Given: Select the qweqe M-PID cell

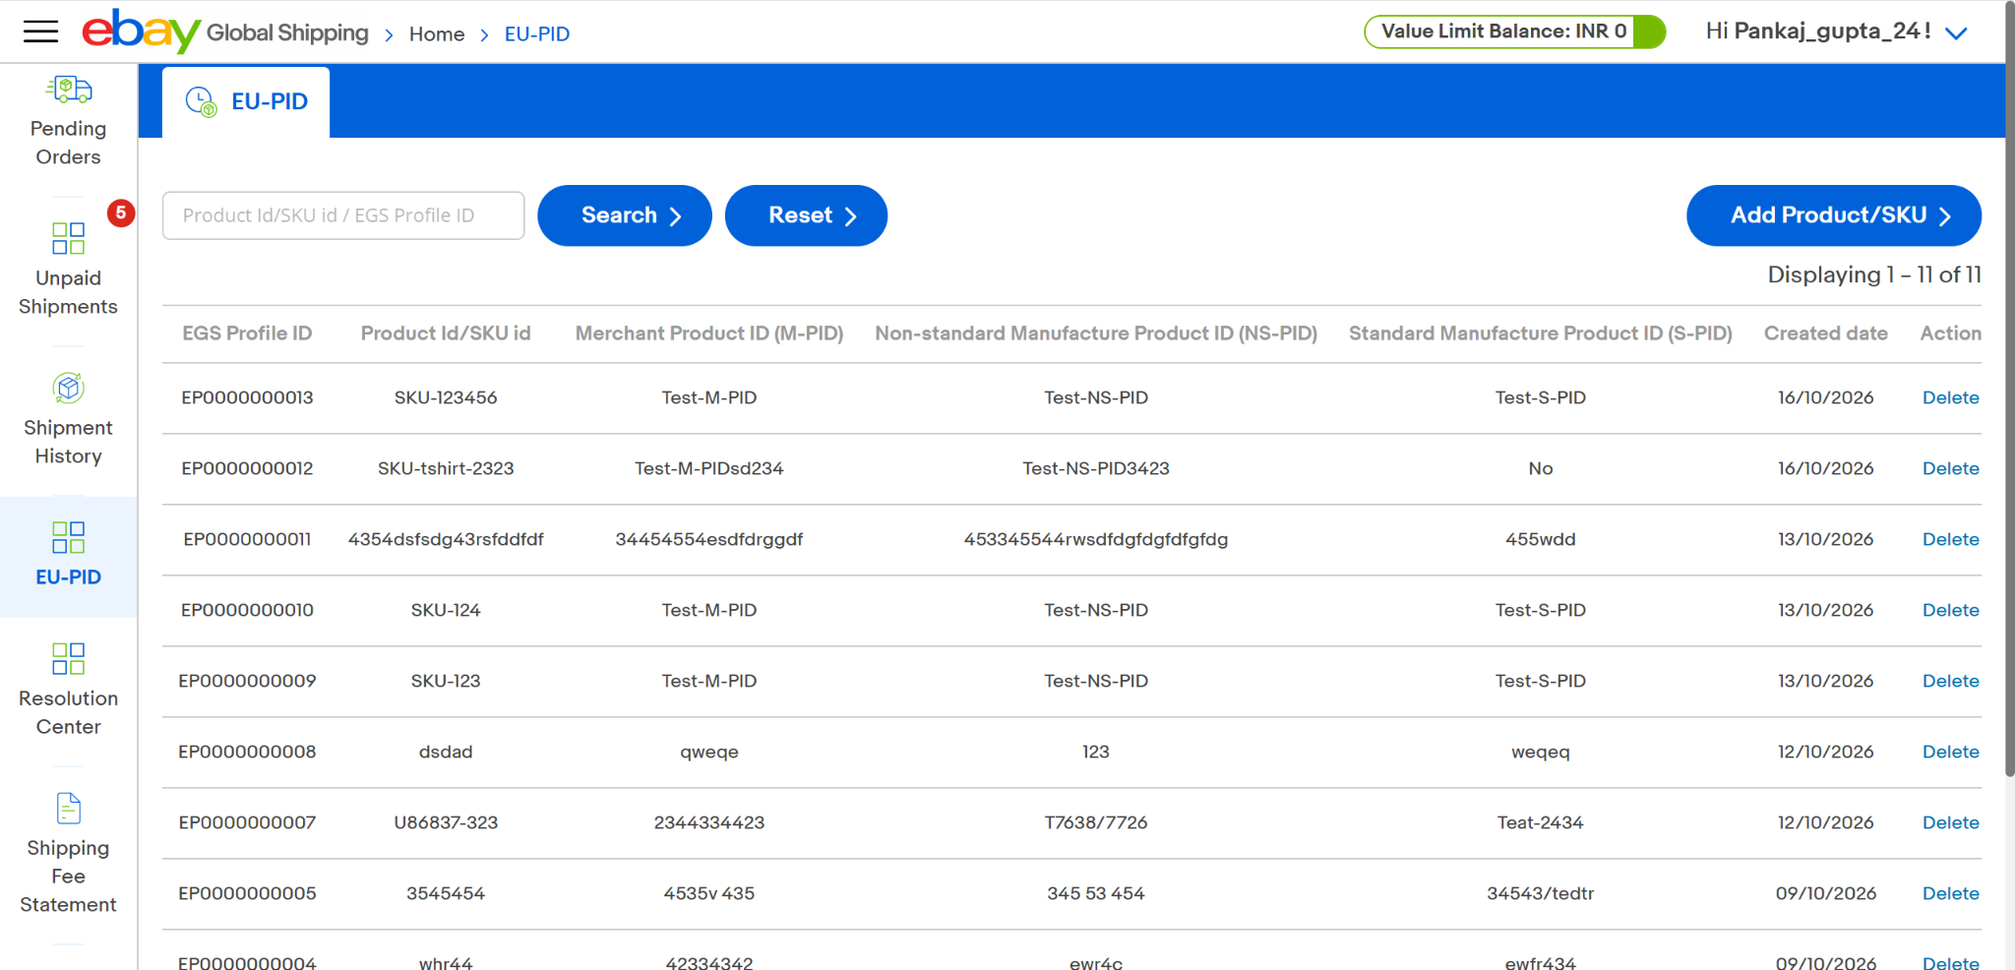Looking at the screenshot, I should click(x=709, y=752).
